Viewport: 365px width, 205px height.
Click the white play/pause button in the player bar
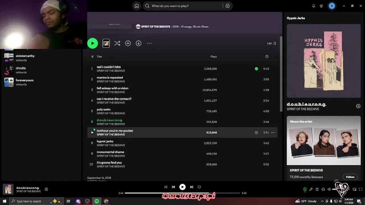click(182, 187)
